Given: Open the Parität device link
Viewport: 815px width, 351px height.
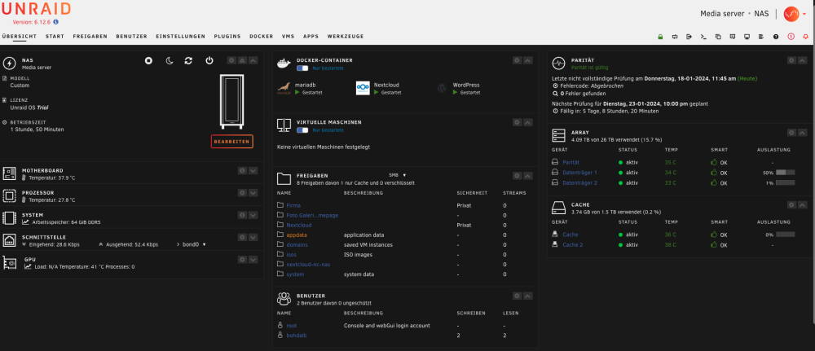Looking at the screenshot, I should coord(570,163).
